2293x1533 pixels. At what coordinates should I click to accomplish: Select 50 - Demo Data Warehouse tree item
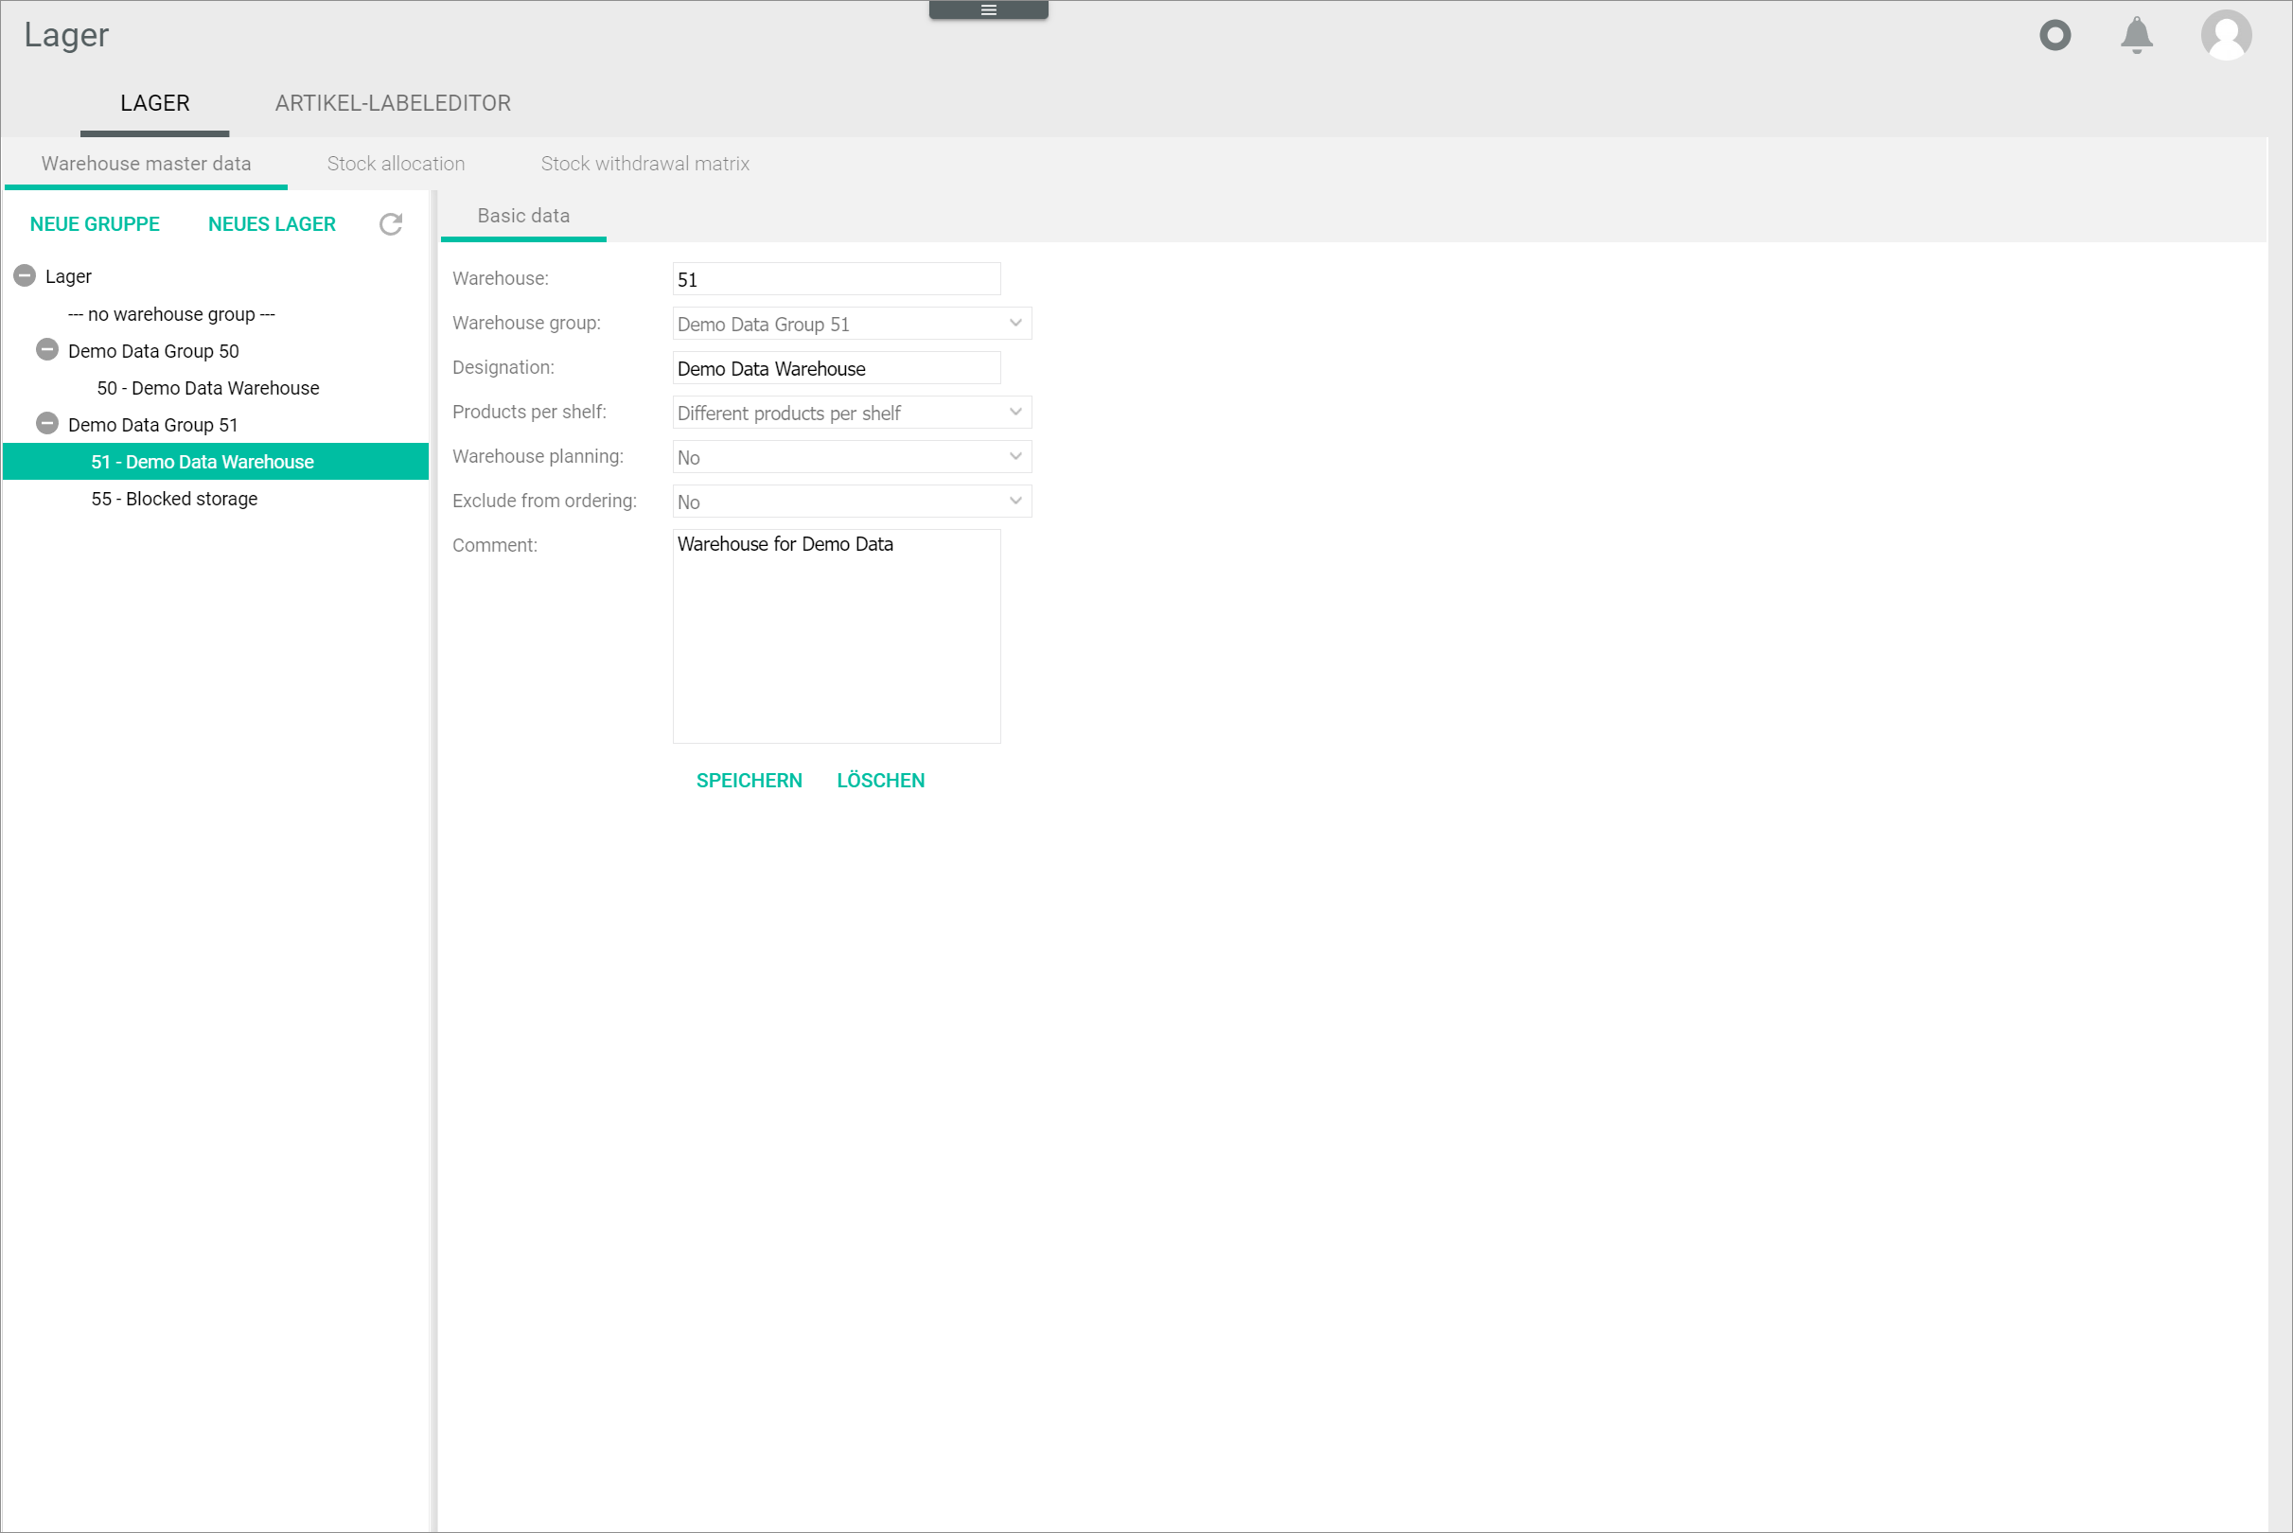coord(207,388)
